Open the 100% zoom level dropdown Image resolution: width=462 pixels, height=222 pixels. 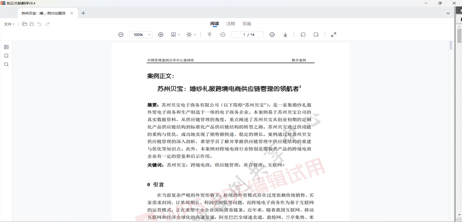click(x=141, y=35)
